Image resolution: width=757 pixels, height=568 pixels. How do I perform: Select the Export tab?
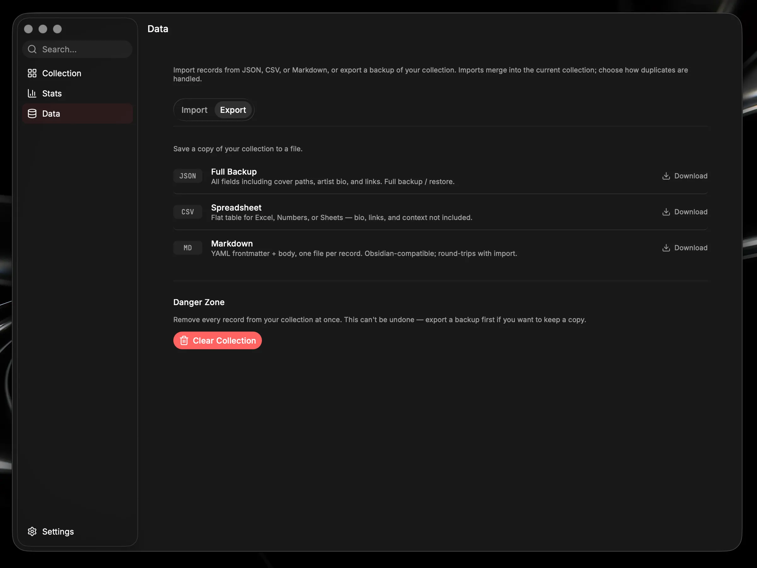[233, 110]
